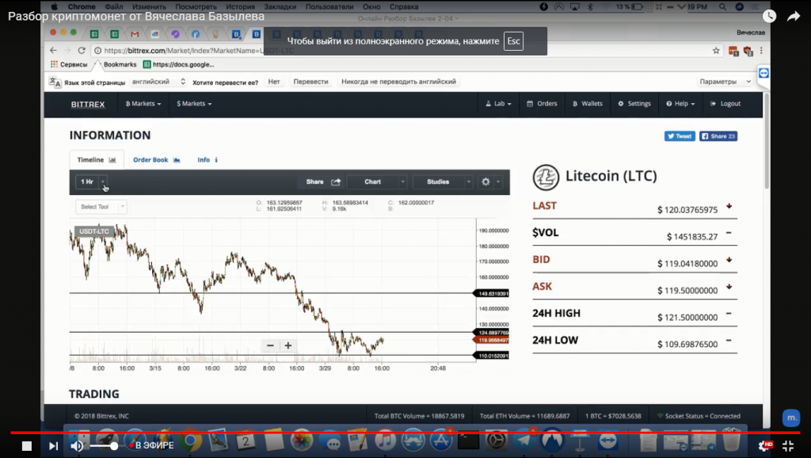Open the Info tab
811x458 pixels.
tap(208, 160)
